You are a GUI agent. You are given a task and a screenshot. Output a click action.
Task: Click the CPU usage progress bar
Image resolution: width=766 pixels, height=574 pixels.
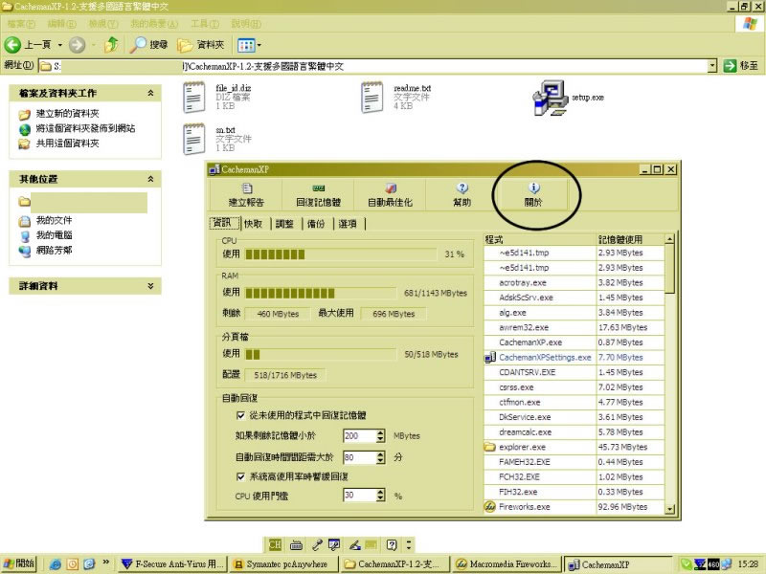[x=341, y=254]
